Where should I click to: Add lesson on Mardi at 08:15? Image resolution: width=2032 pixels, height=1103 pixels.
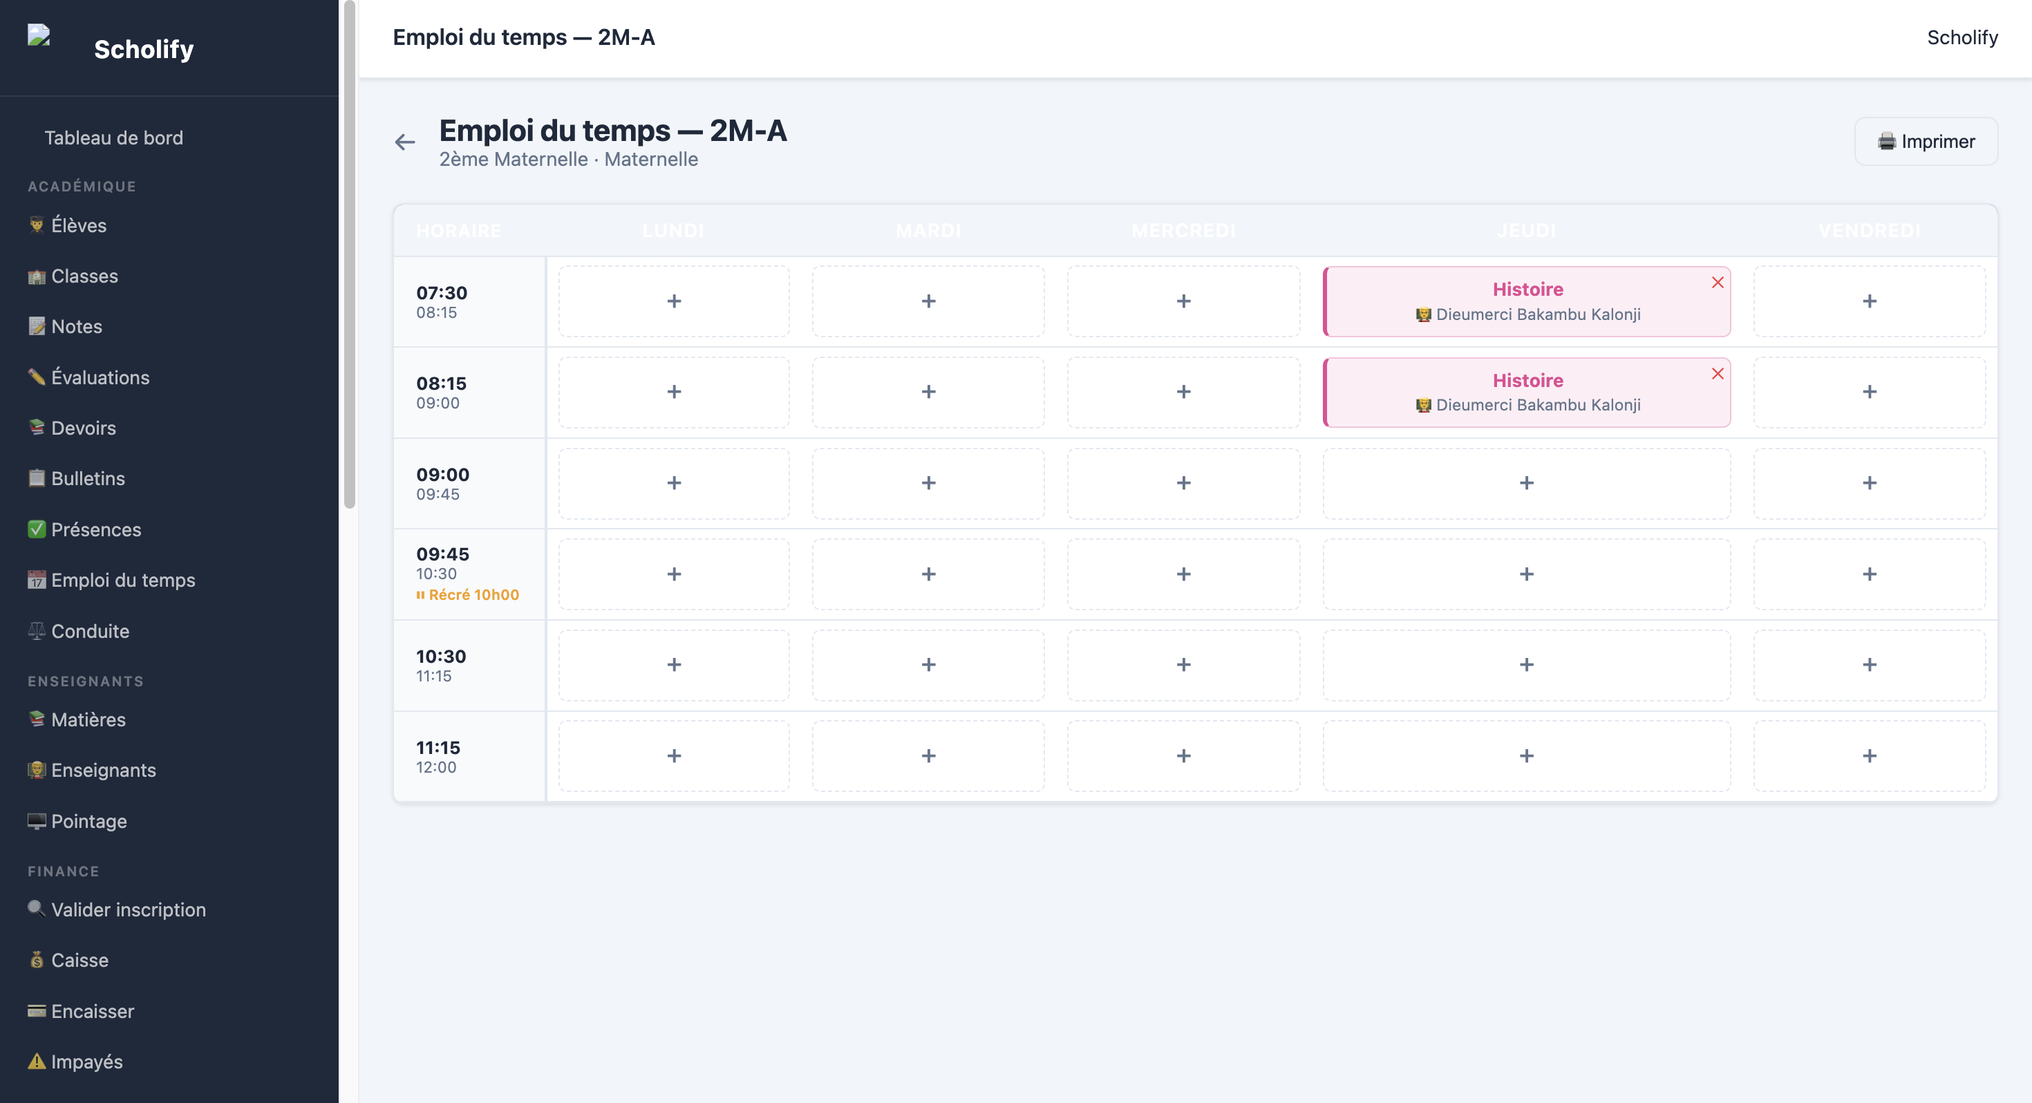(928, 392)
